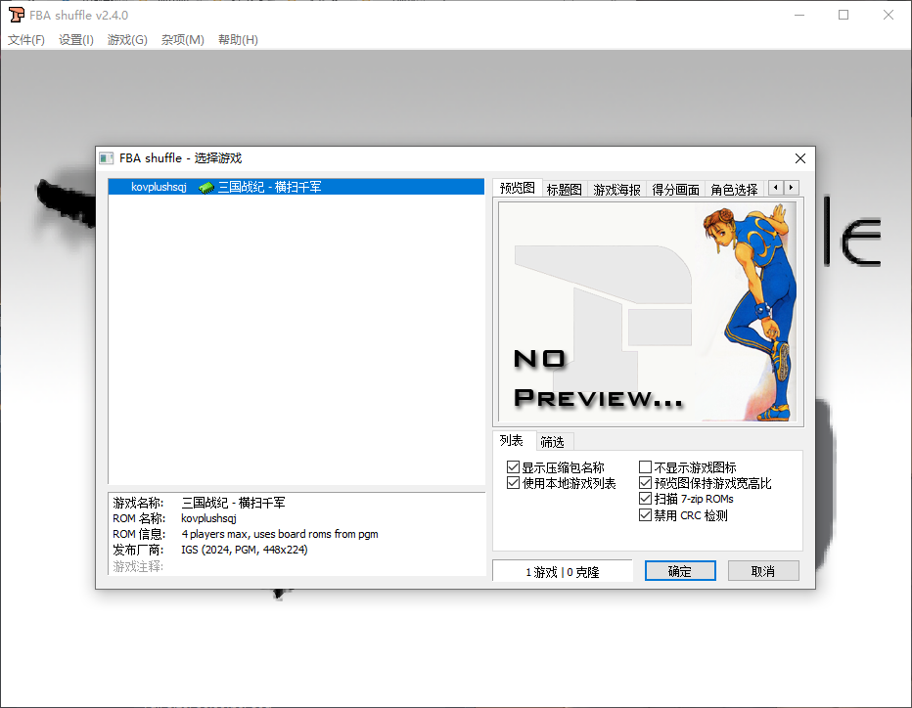
Task: Uncheck 扫描 7-zip ROMs option
Action: point(644,497)
